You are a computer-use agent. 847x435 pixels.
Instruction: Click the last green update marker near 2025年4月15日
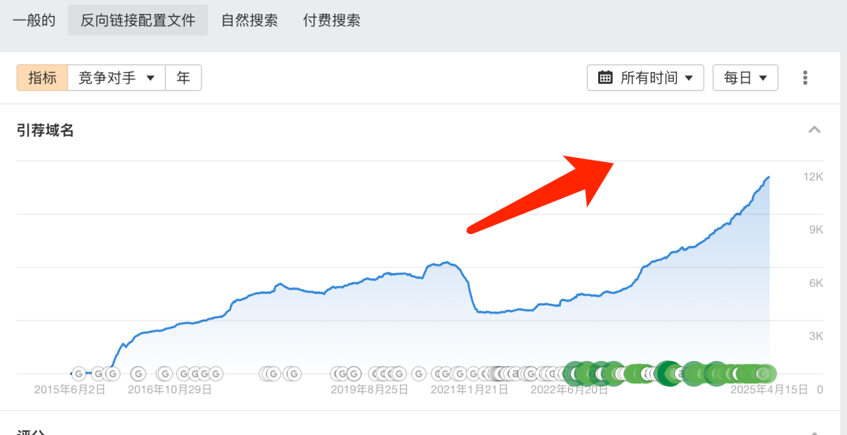pyautogui.click(x=762, y=374)
